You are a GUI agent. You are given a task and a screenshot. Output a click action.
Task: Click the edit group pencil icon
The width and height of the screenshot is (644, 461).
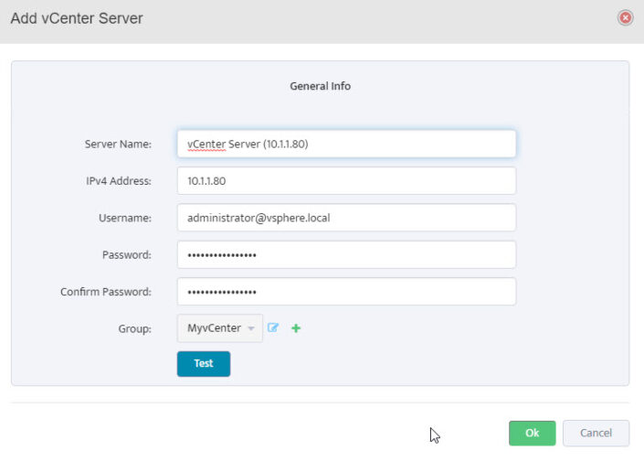click(x=273, y=327)
